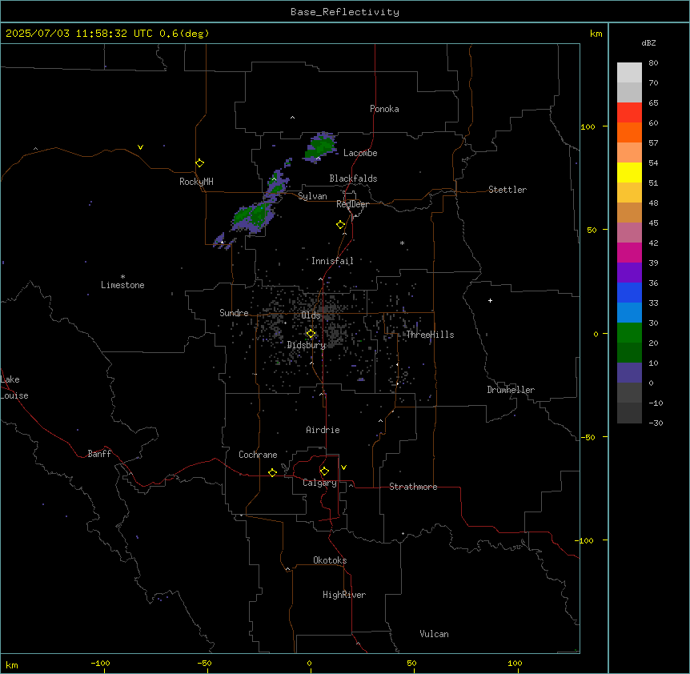This screenshot has height=674, width=690.
Task: Select the Cochrane label
Action: coord(258,455)
